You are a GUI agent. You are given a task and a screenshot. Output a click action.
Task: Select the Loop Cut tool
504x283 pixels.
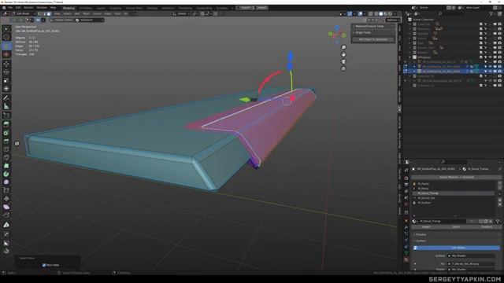(x=6, y=149)
